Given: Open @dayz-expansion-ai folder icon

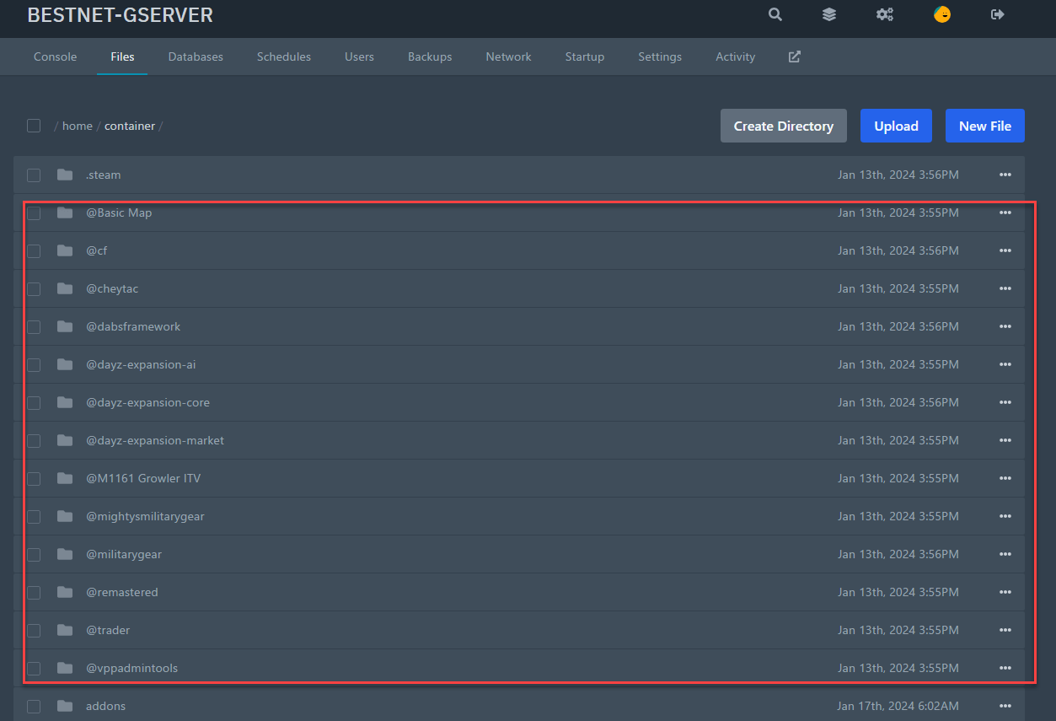Looking at the screenshot, I should [x=65, y=364].
